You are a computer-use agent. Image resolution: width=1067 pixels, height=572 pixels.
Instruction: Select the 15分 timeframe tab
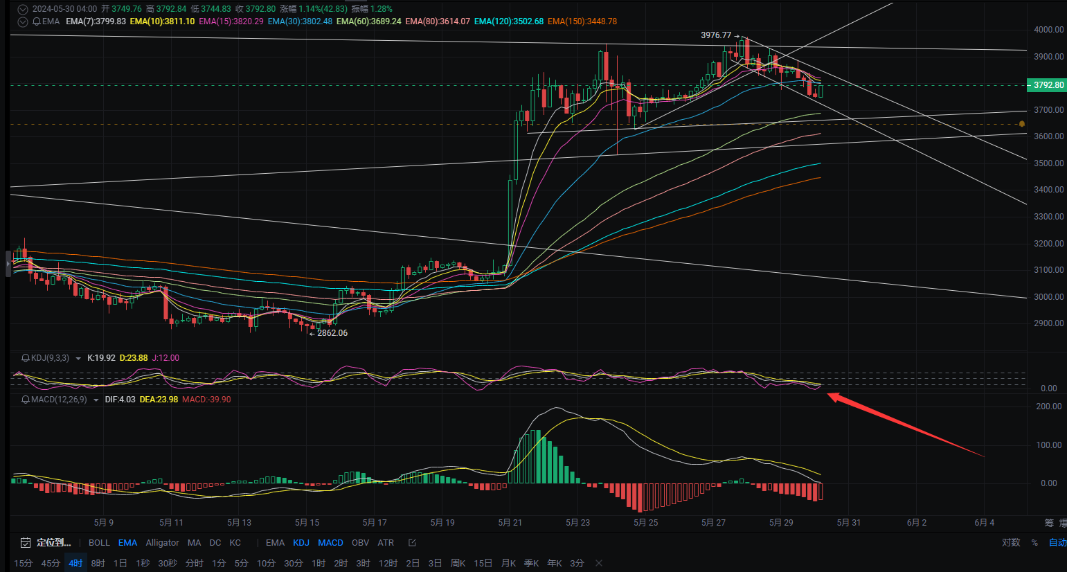tap(24, 563)
